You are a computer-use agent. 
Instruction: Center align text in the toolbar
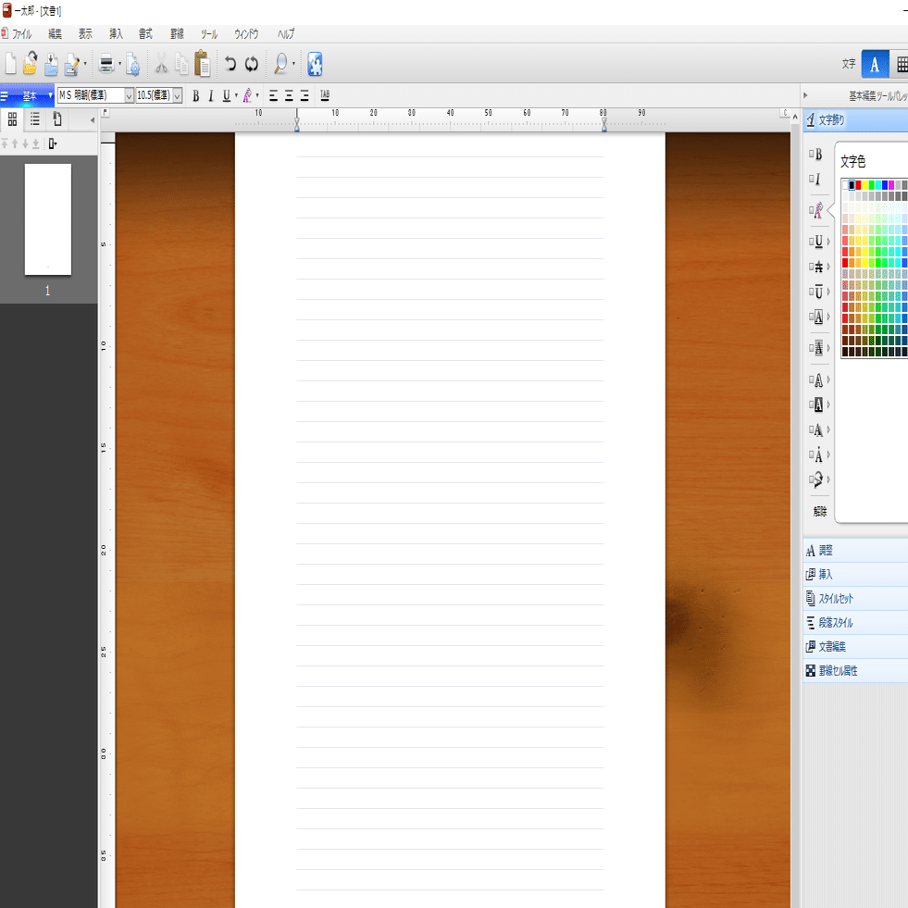[x=289, y=95]
